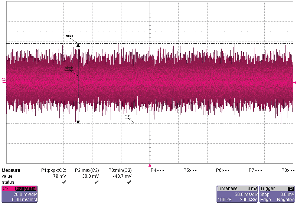Image resolution: width=297 pixels, height=203 pixels.
Task: Open the Trigger settings box
Action: click(x=277, y=194)
